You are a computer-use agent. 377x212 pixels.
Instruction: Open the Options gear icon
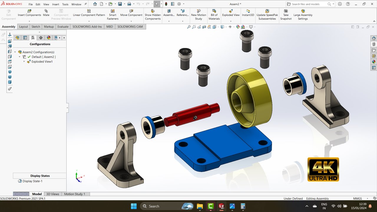tap(179, 4)
